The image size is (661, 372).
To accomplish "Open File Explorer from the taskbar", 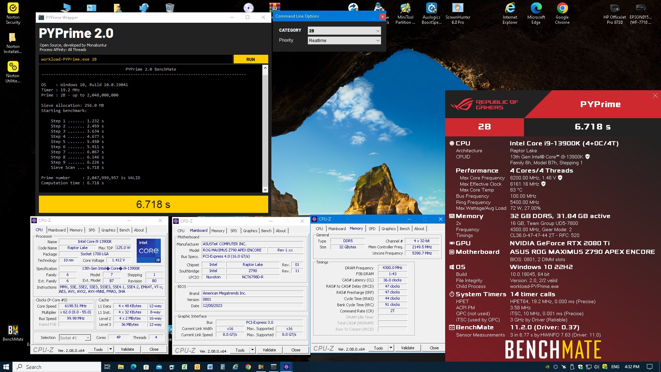I will (120, 367).
